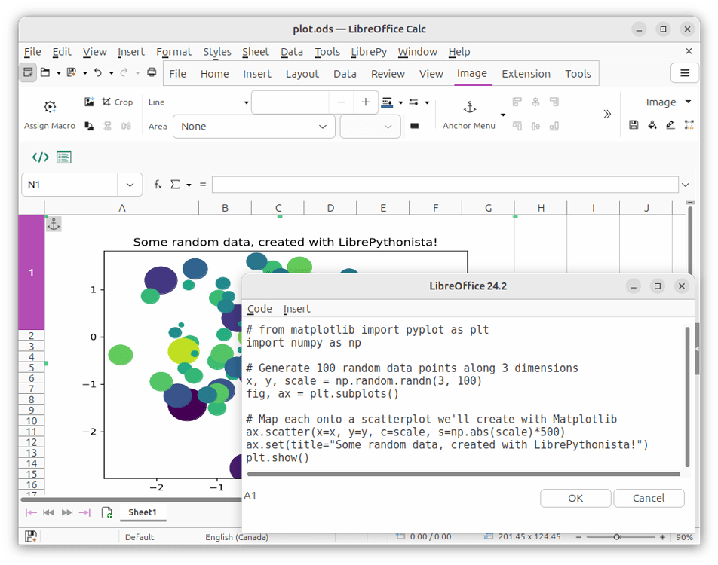Add a new sheet with the add-sheet icon
This screenshot has width=718, height=565.
tap(107, 512)
